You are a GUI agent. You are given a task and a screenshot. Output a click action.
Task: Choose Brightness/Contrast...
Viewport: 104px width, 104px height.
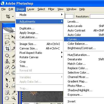point(84,48)
